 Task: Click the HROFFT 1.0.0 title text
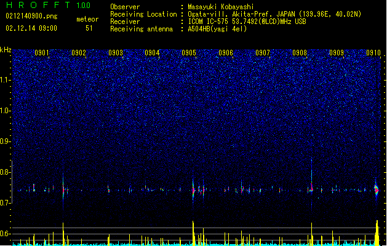48,5
